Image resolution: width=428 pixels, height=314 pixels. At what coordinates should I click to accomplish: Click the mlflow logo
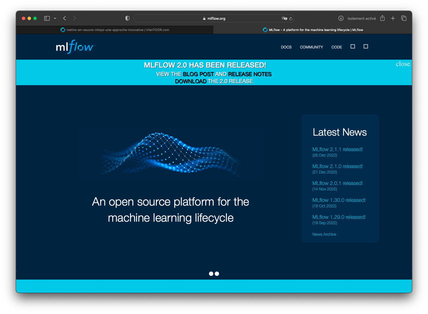[x=75, y=46]
